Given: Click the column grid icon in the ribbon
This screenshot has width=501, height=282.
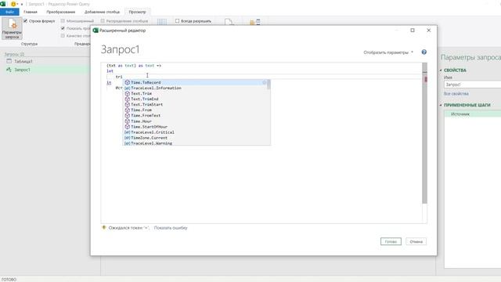Looking at the screenshot, I should 162,21.
